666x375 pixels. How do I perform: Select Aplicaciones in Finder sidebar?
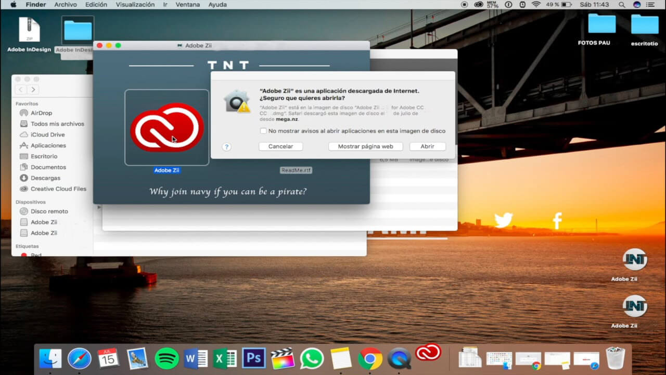[48, 145]
